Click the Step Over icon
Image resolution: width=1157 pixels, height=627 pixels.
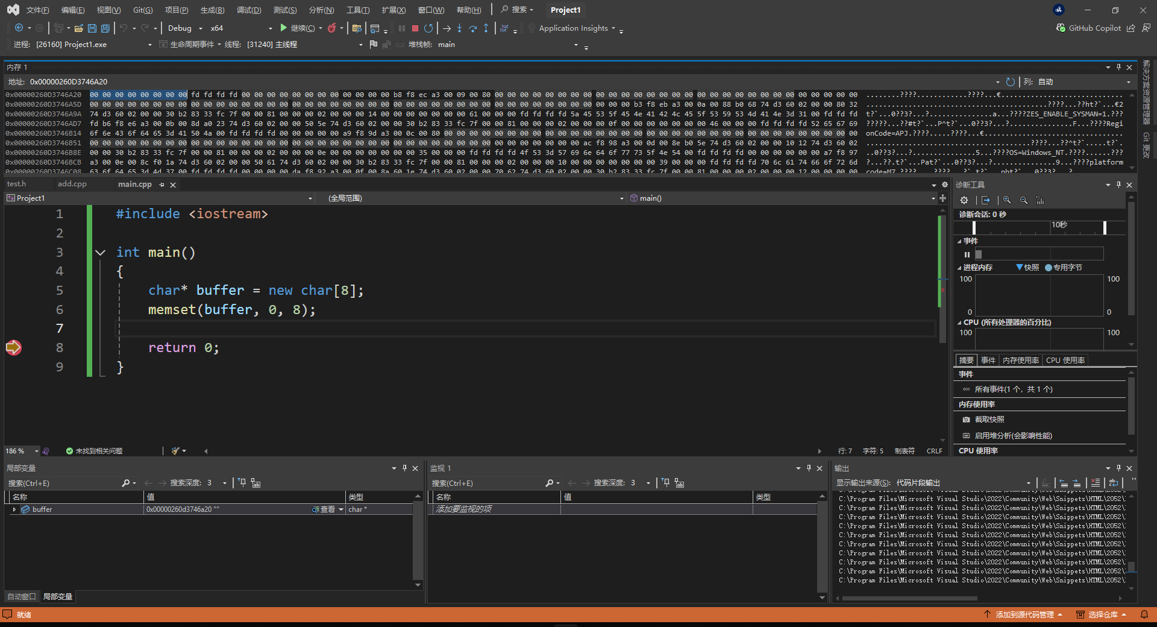[472, 28]
